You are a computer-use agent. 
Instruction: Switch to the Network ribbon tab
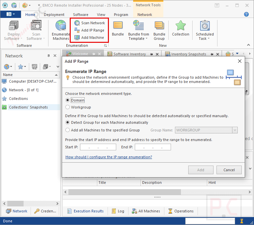[145, 15]
